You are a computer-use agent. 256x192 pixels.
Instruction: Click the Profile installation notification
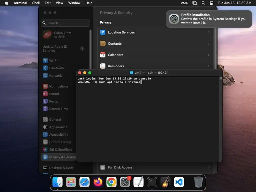(209, 19)
